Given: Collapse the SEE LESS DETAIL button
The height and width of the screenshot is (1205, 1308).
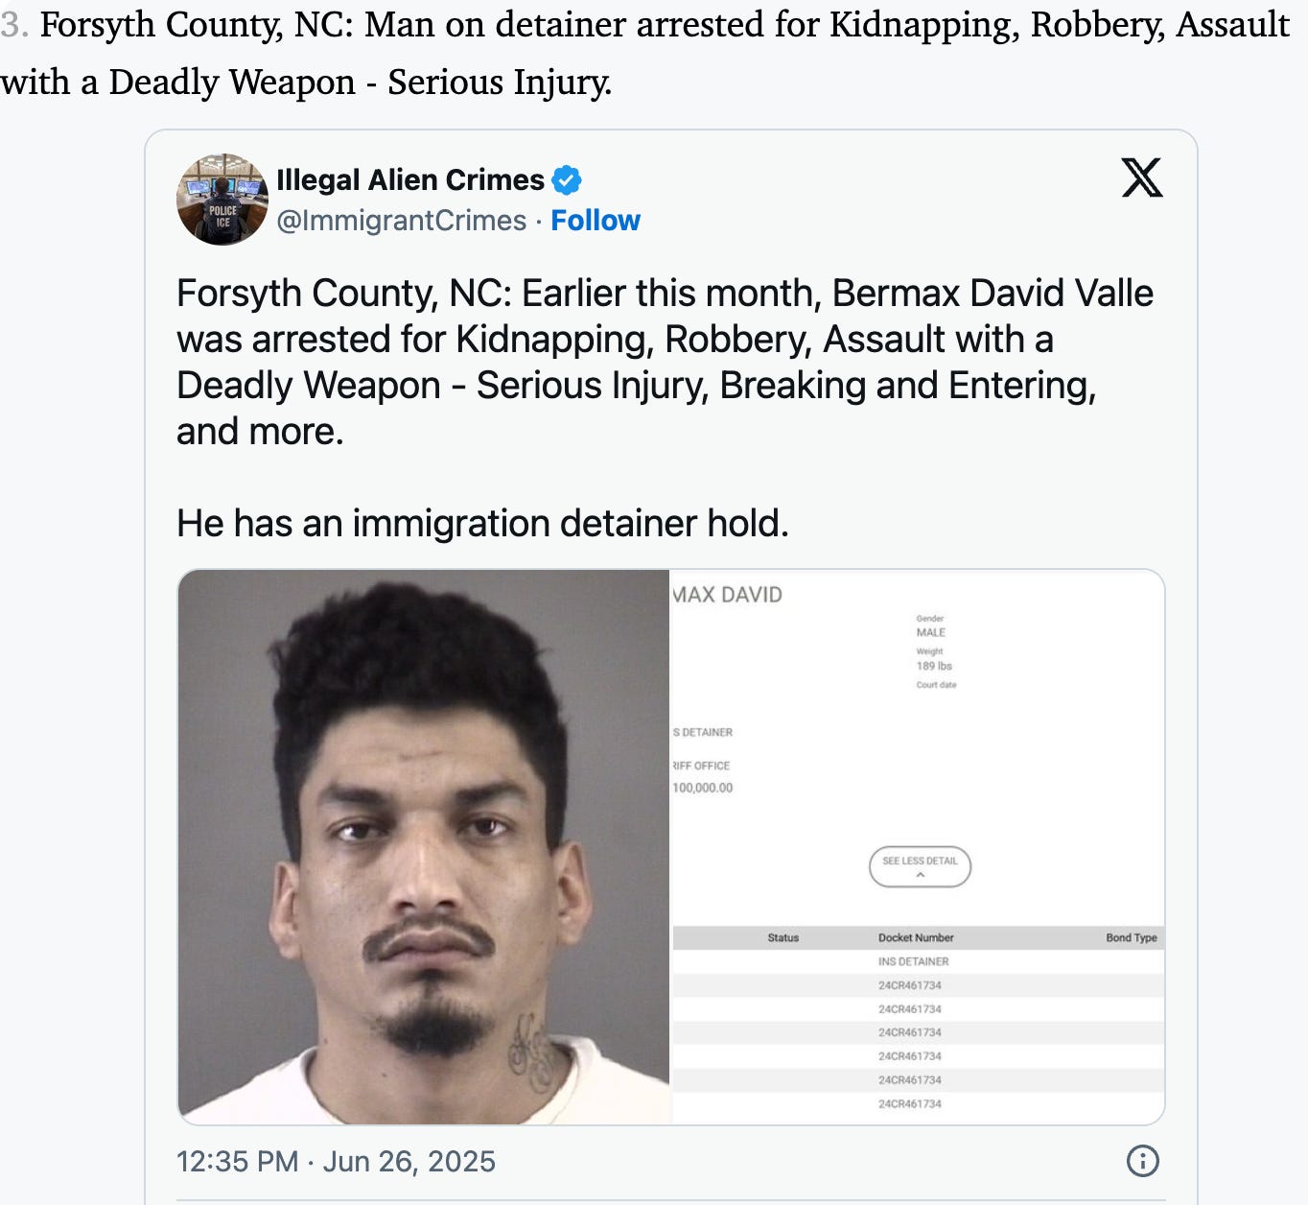Looking at the screenshot, I should (920, 866).
